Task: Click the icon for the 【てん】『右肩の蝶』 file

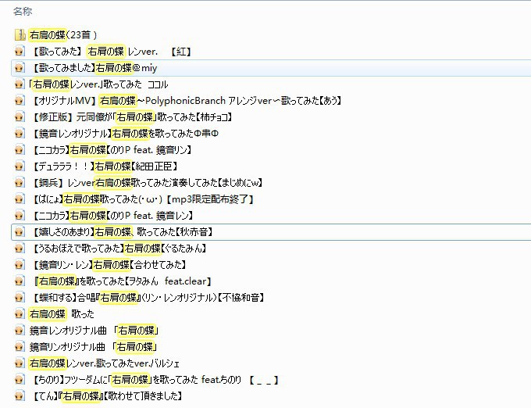Action: 20,396
